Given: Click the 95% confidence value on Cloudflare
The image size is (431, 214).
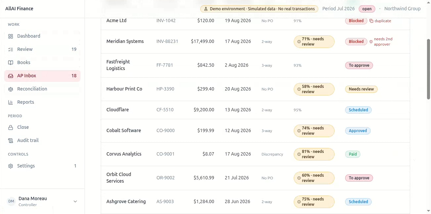Looking at the screenshot, I should point(297,110).
